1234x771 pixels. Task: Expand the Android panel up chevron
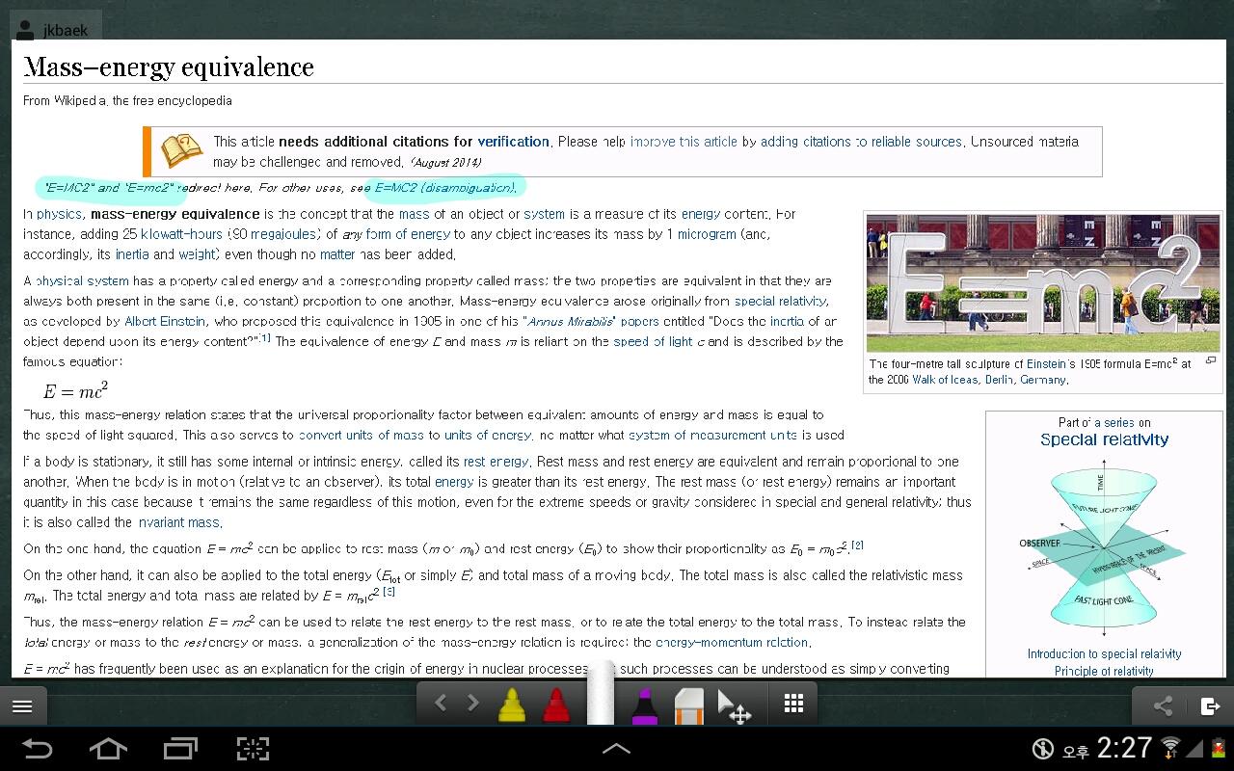click(x=616, y=748)
